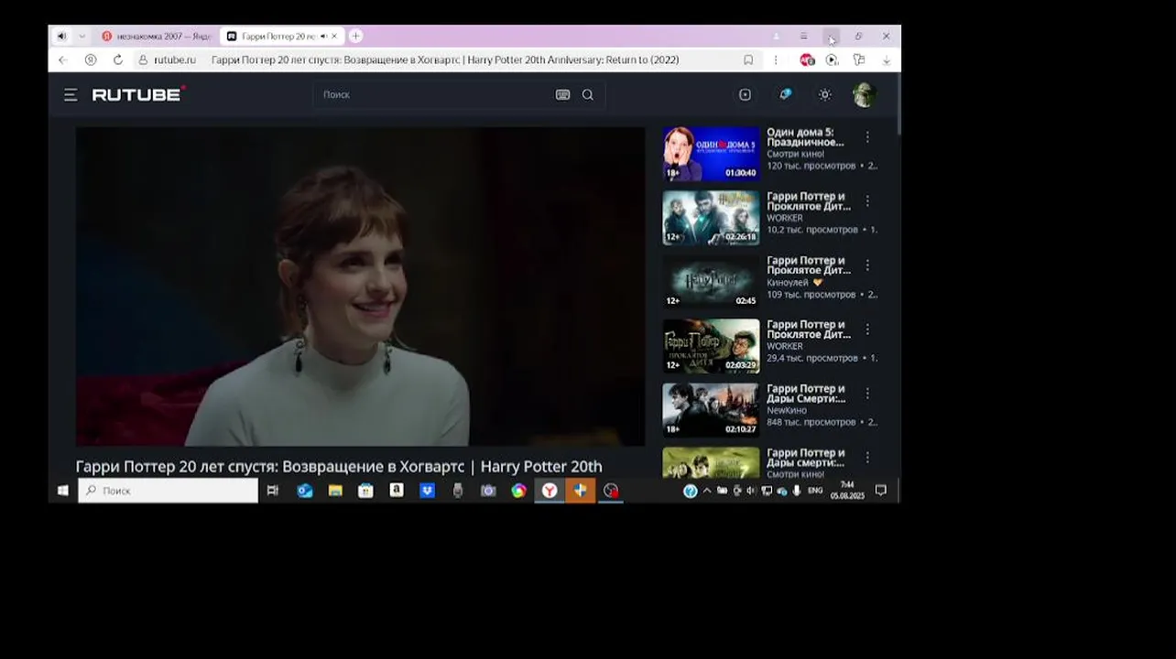Open site lock info for rutube.ru
Viewport: 1176px width, 659px height.
click(x=143, y=59)
